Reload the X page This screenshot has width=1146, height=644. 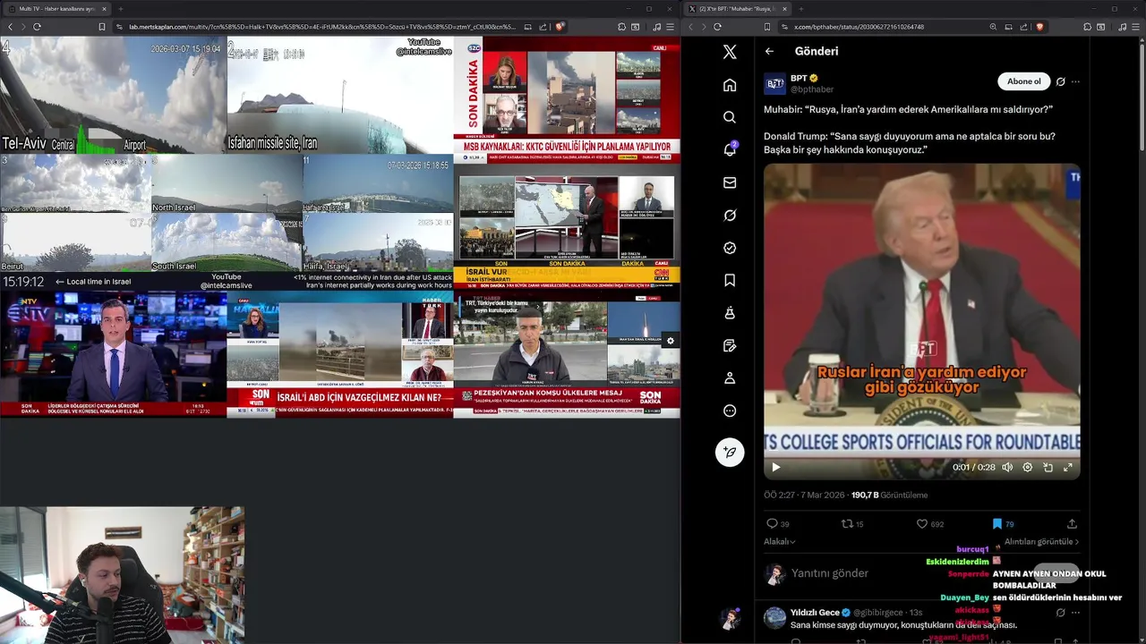[x=717, y=27]
